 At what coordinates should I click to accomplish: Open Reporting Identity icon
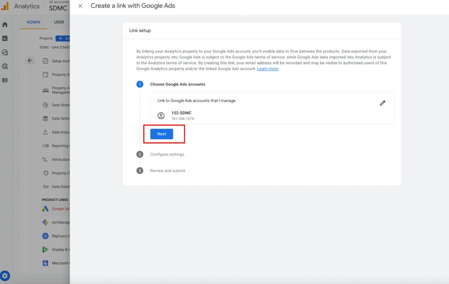45,146
